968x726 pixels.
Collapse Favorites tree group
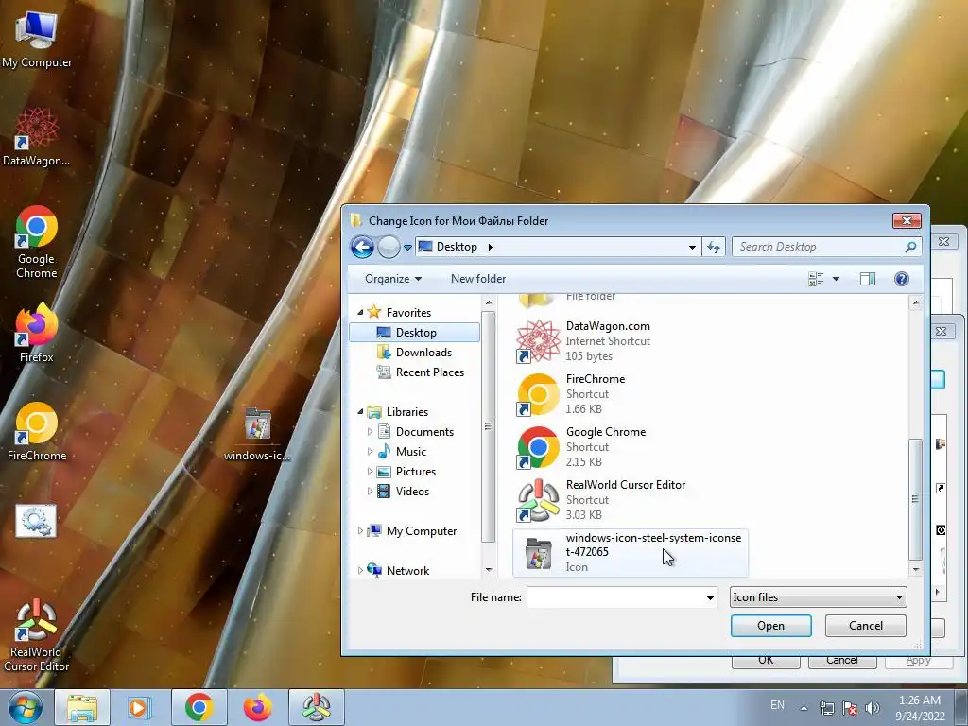360,312
